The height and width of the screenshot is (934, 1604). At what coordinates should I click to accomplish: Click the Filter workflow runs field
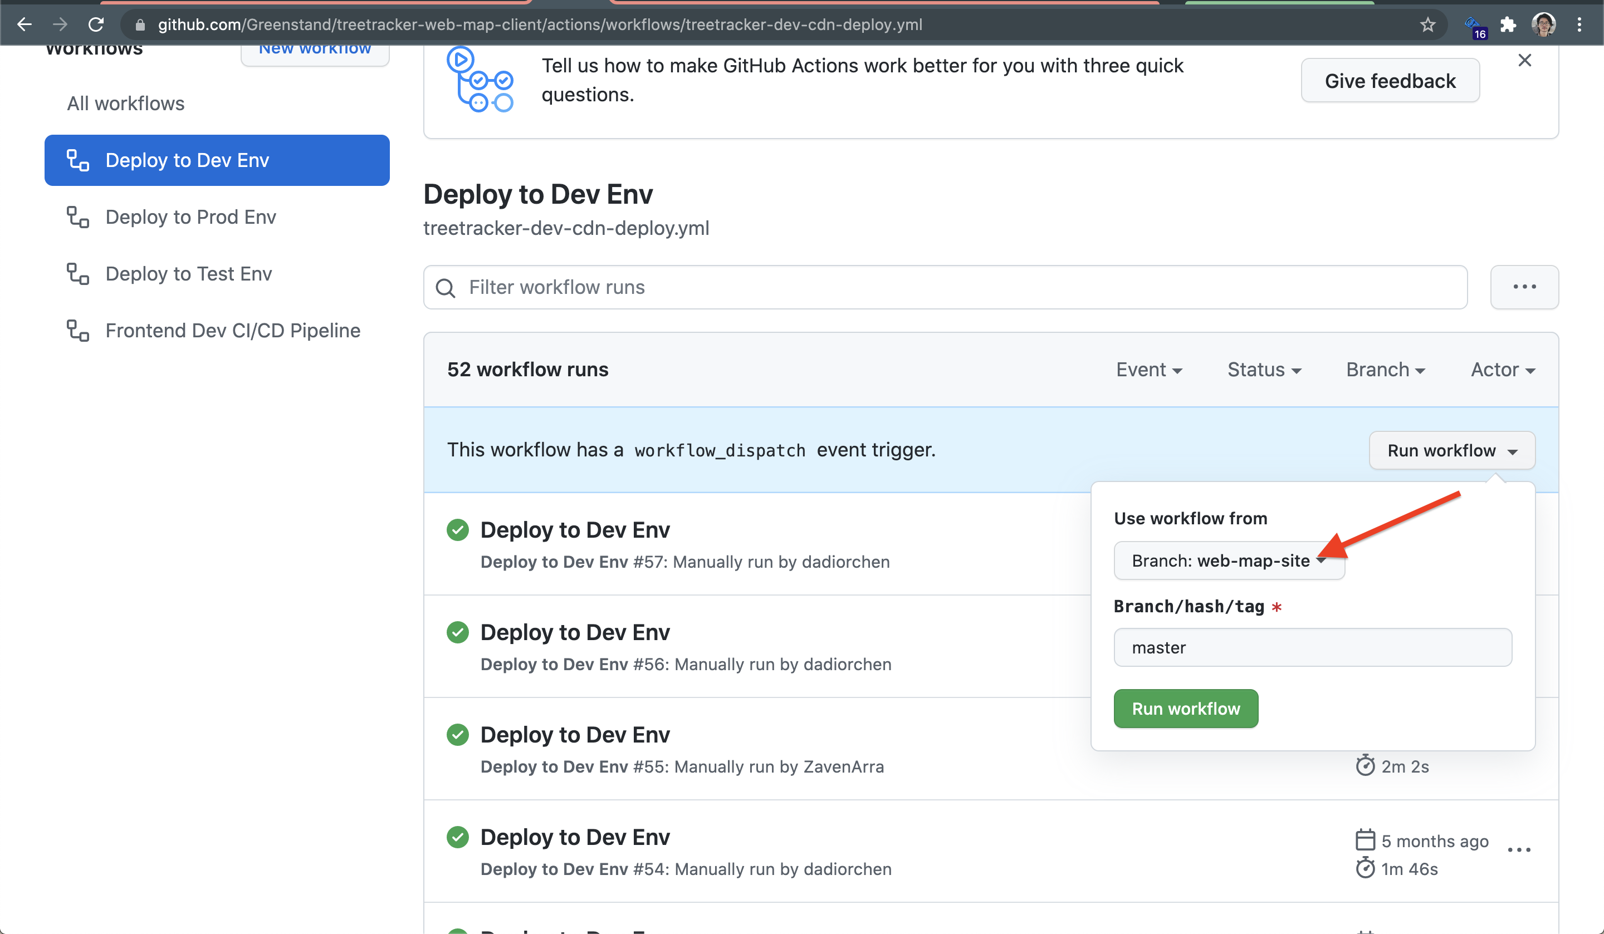pyautogui.click(x=945, y=287)
